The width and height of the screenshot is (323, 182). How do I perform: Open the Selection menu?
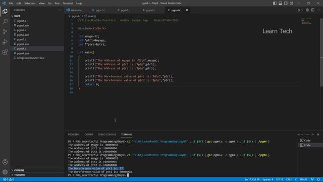30,4
